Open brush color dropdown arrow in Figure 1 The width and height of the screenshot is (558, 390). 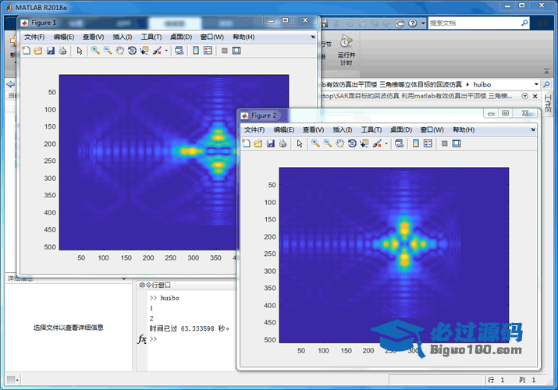[166, 51]
